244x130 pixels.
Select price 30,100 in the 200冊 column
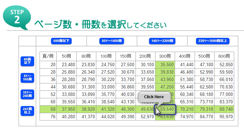(146, 65)
